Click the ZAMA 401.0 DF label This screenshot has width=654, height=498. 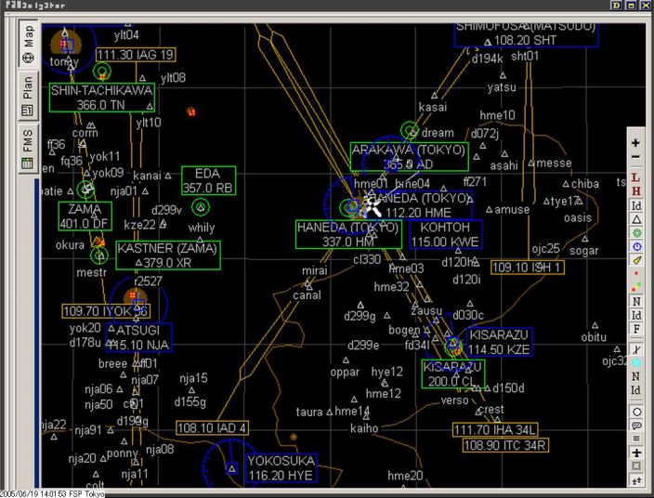coord(85,216)
